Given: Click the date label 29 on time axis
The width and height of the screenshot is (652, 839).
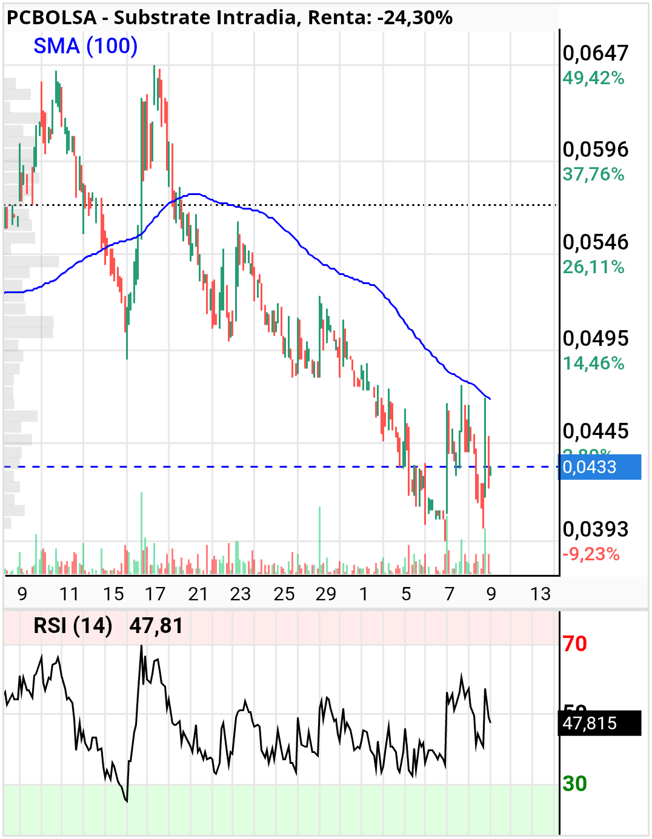Looking at the screenshot, I should [326, 594].
